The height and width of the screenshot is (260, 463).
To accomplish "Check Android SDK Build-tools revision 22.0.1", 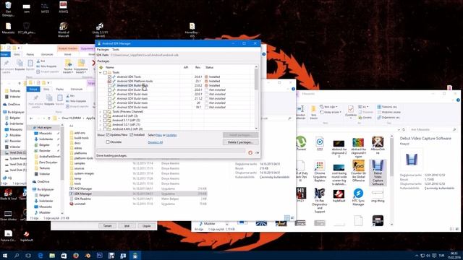I will pyautogui.click(x=109, y=95).
